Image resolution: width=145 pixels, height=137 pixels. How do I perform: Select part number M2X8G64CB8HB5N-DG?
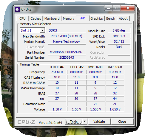67,52
